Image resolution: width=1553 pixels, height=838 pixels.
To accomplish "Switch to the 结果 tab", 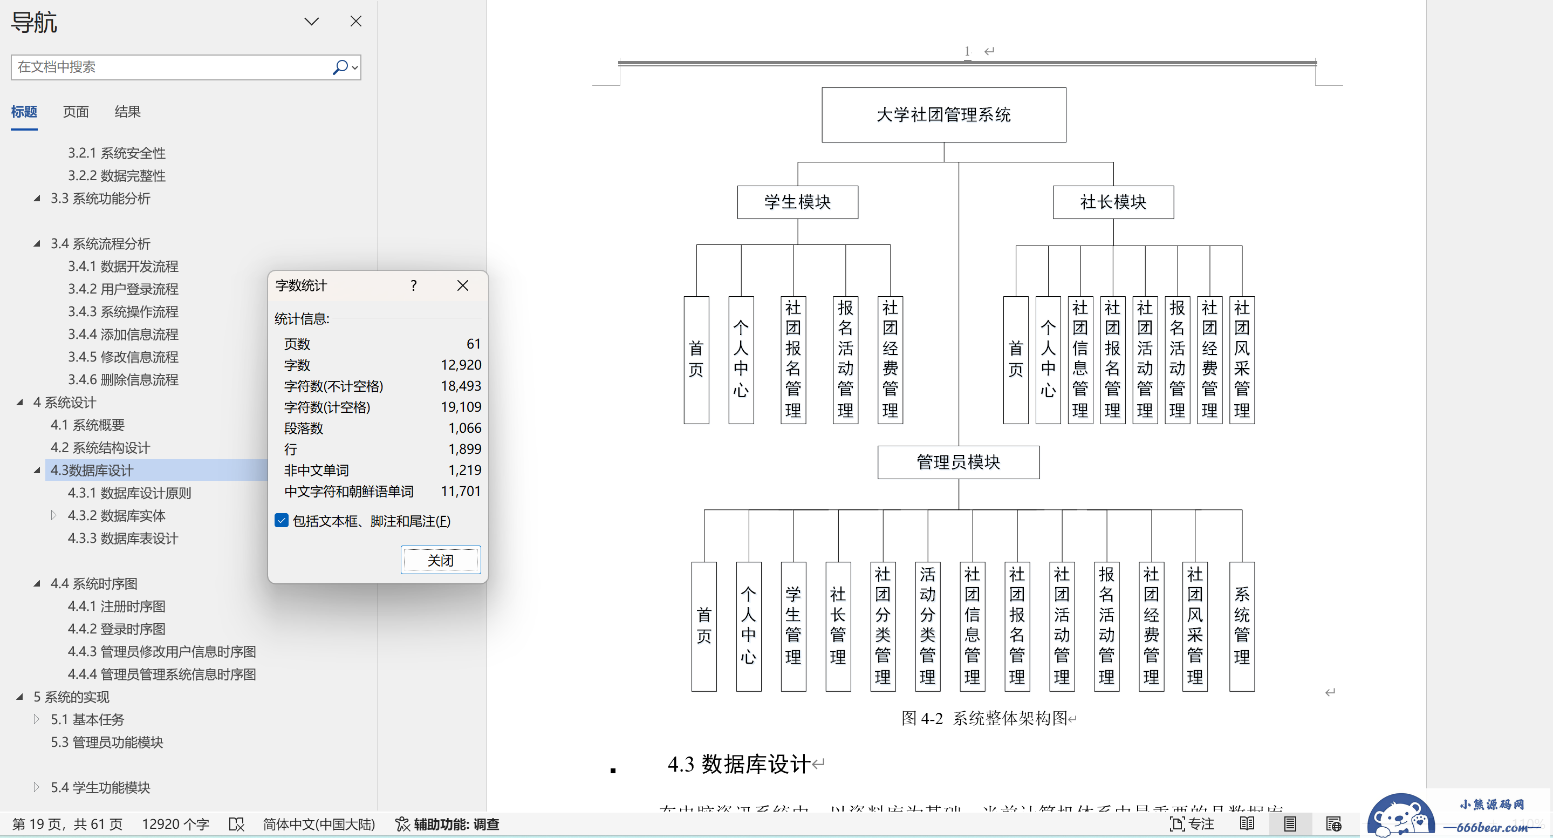I will tap(127, 112).
